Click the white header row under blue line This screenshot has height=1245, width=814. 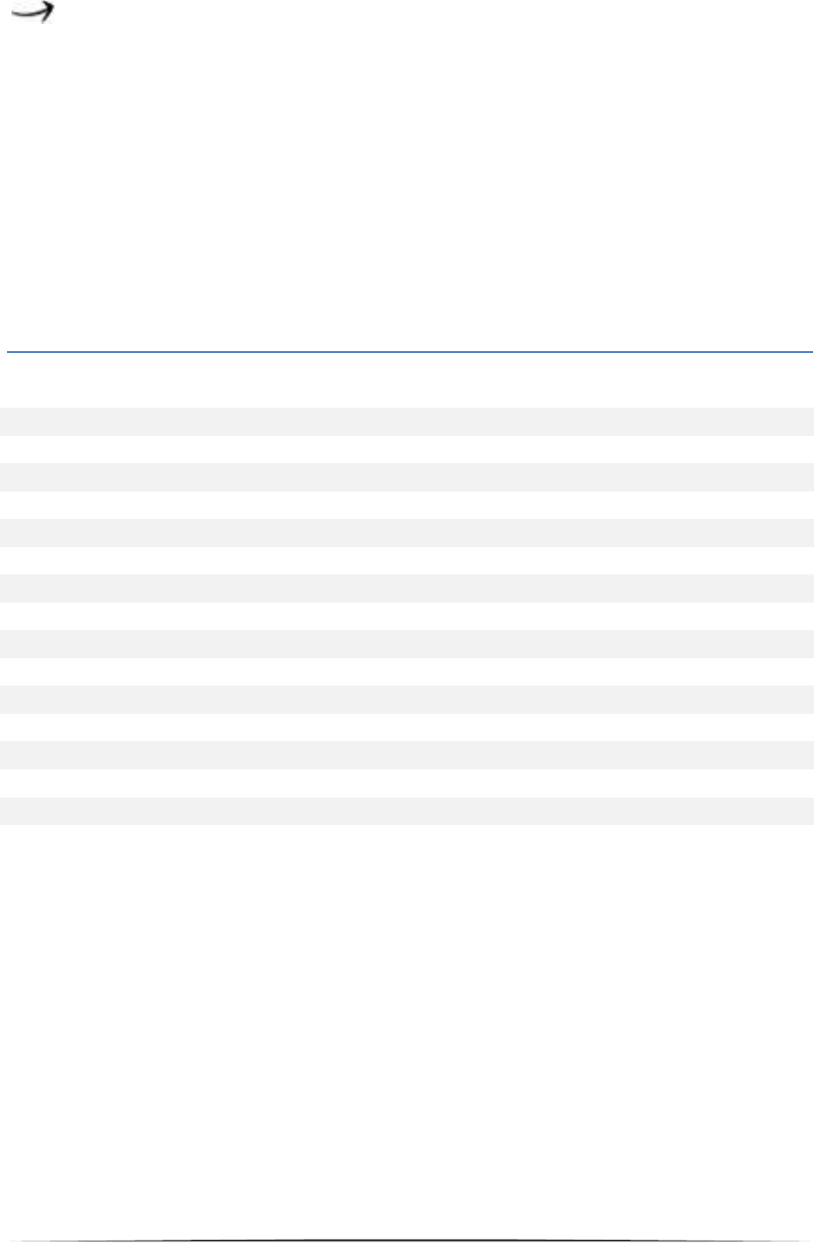tap(407, 380)
